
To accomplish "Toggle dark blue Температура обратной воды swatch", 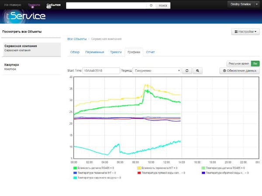I will pyautogui.click(x=203, y=173).
